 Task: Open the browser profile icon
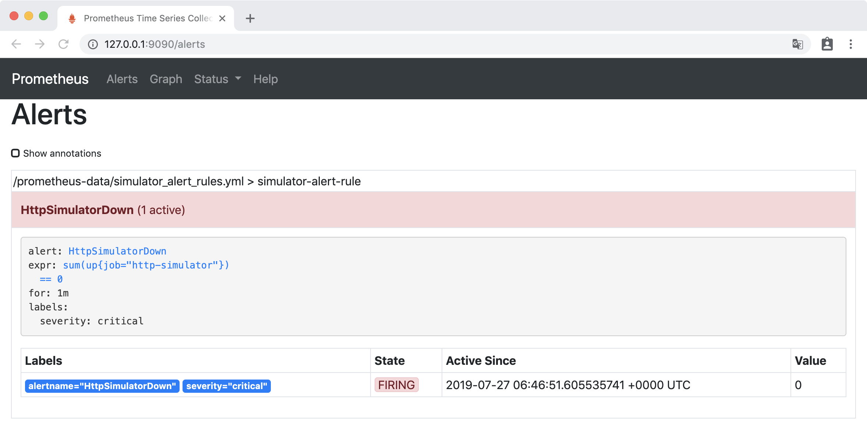coord(827,44)
